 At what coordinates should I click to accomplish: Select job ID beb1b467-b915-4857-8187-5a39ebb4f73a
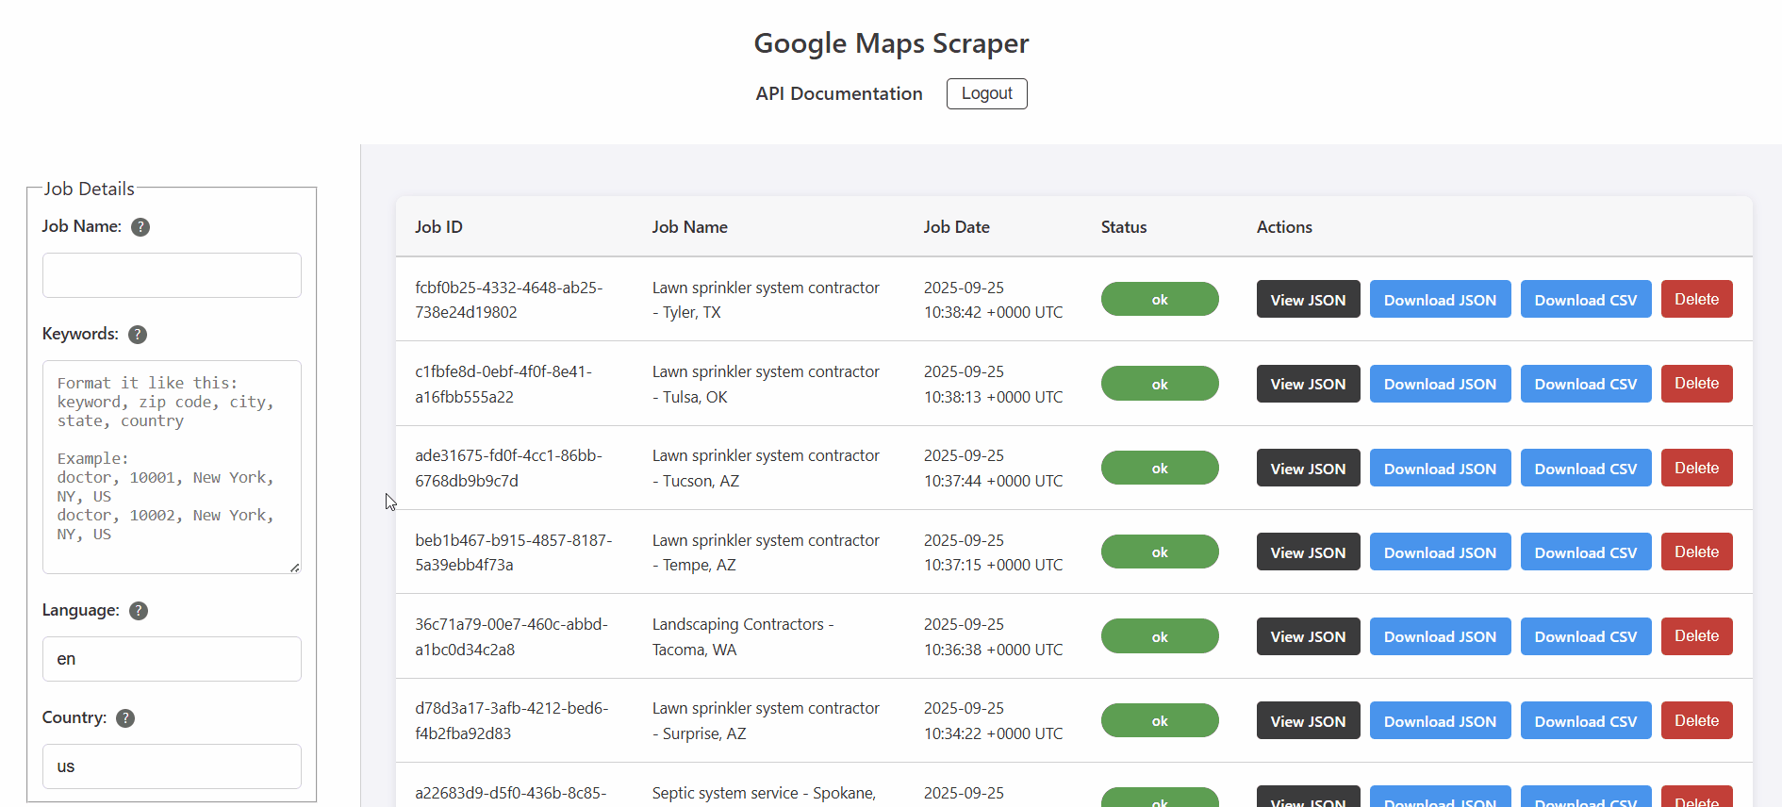coord(514,552)
